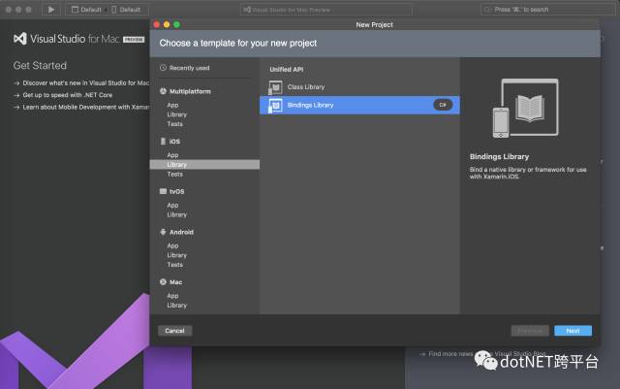
Task: Click the search field in the toolbar
Action: [x=548, y=10]
